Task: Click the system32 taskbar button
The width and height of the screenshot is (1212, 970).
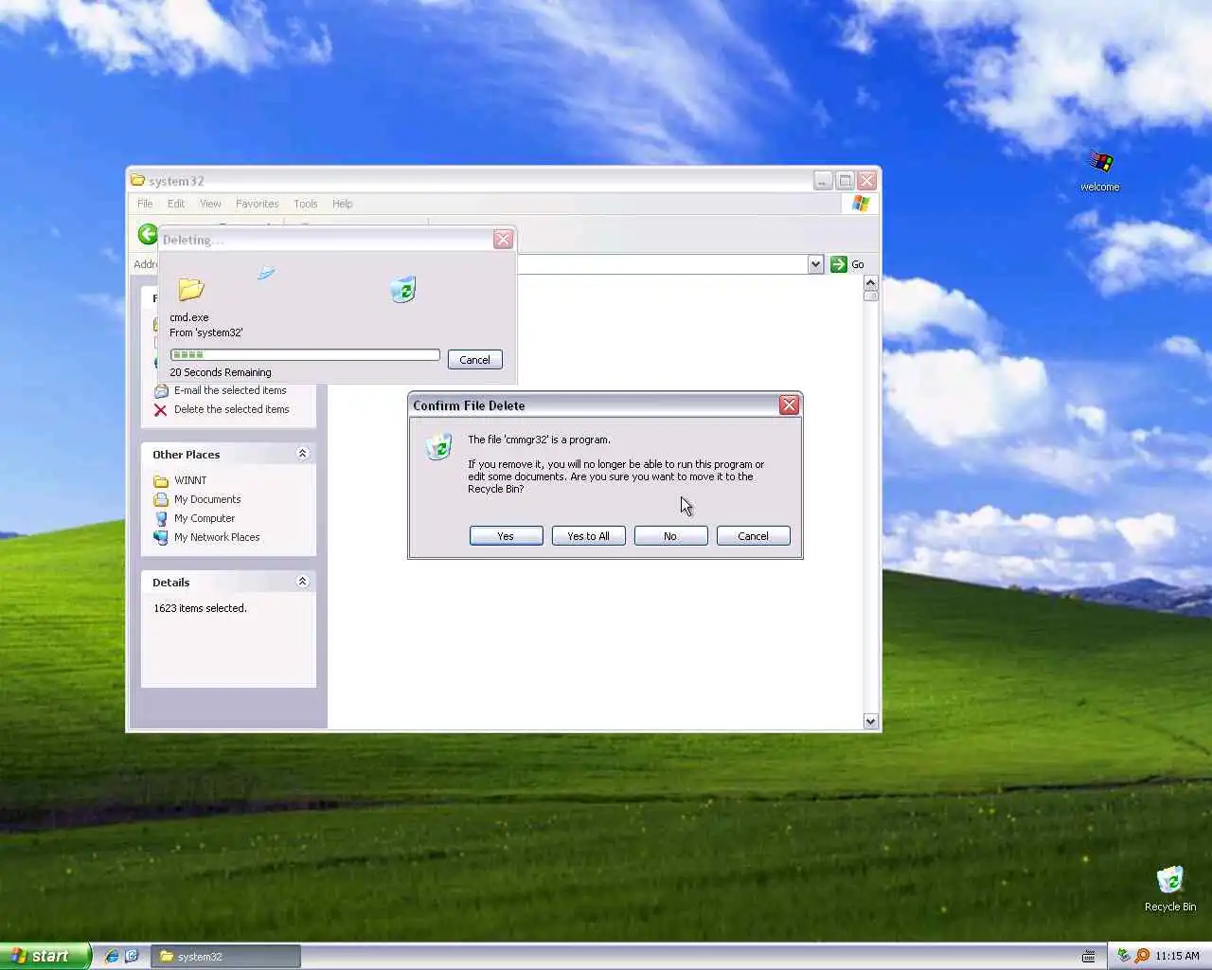Action: click(x=226, y=957)
